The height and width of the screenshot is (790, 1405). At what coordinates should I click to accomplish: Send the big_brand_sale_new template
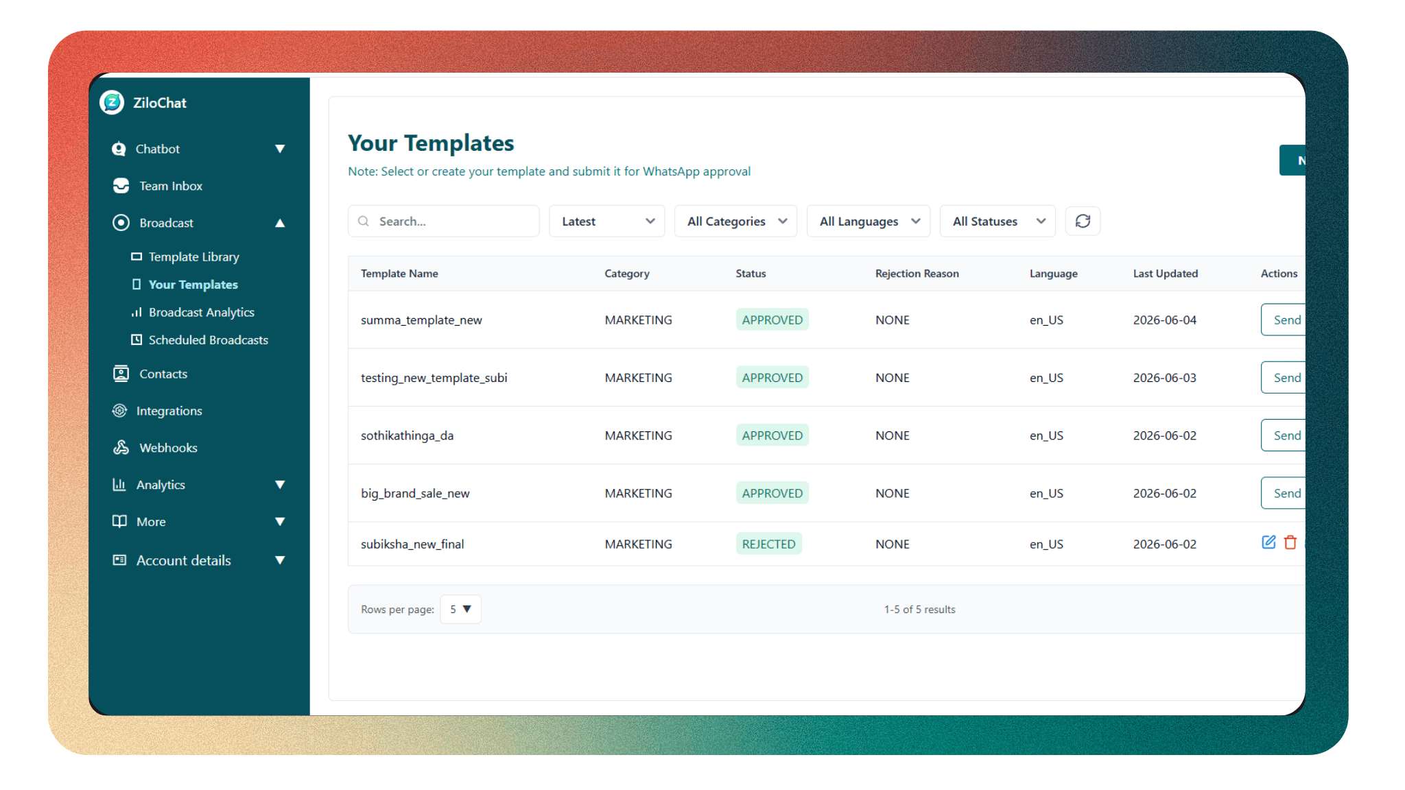point(1284,493)
